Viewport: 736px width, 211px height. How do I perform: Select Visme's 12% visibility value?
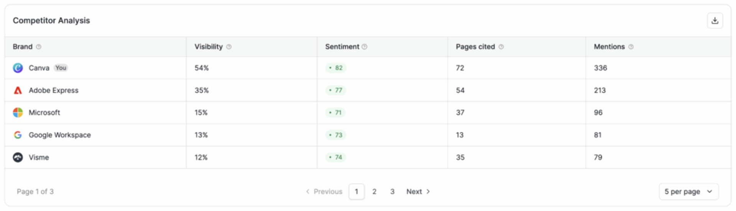click(201, 157)
